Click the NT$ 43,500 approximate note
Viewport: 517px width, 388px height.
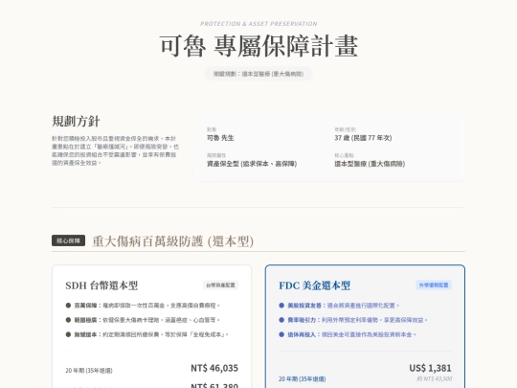click(x=435, y=378)
